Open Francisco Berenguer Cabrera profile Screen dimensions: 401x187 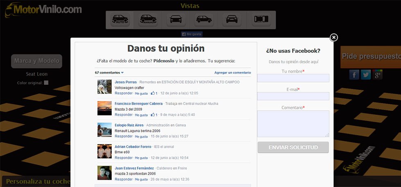[138, 104]
